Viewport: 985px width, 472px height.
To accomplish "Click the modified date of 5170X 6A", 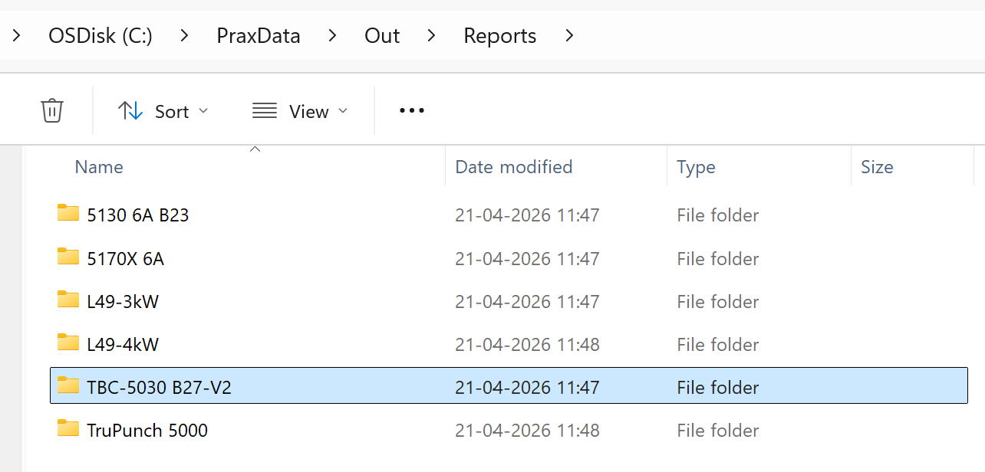I will pyautogui.click(x=527, y=259).
